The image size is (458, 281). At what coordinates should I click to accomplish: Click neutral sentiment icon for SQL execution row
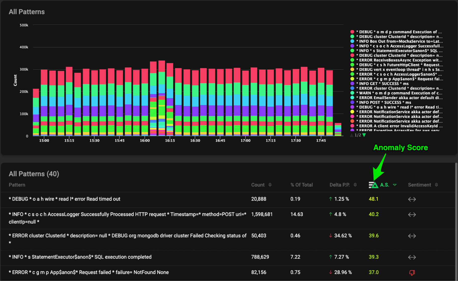(412, 257)
